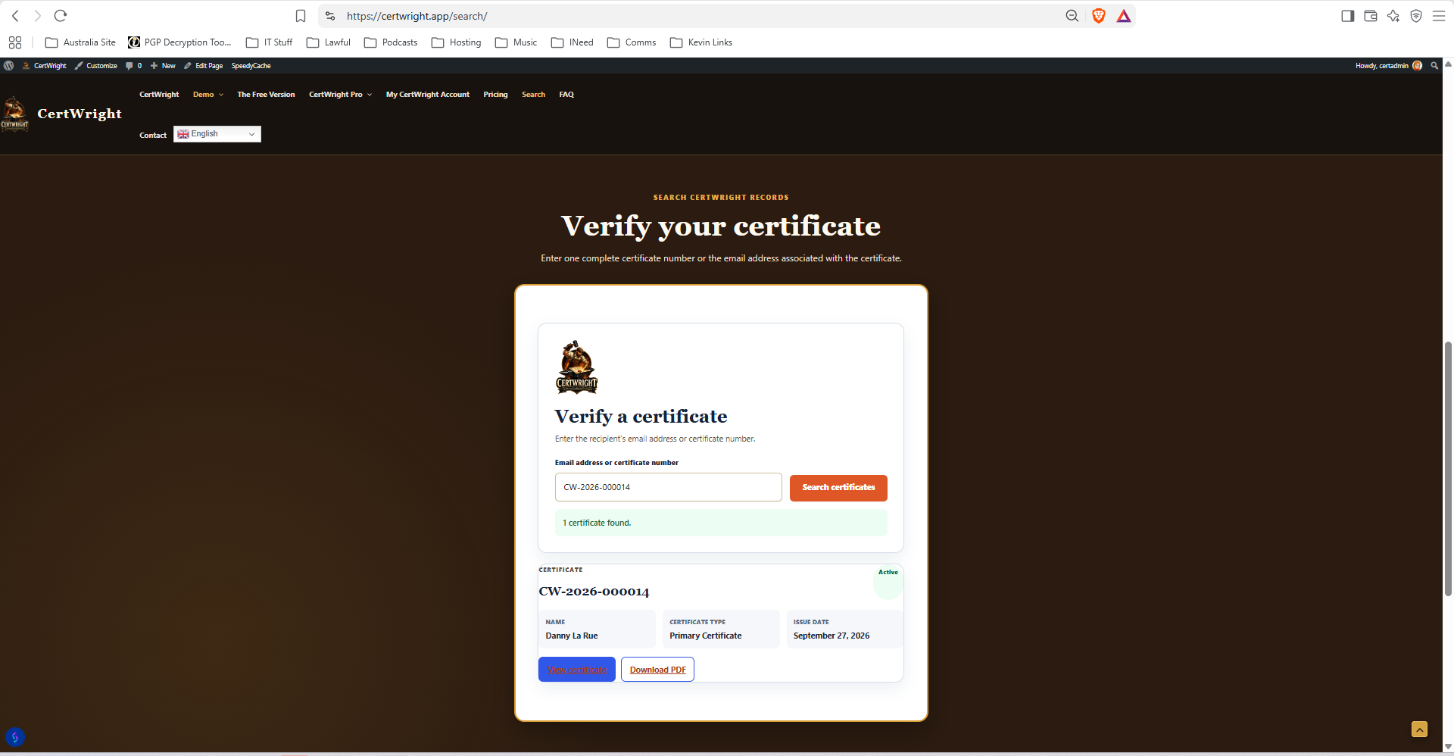Image resolution: width=1454 pixels, height=756 pixels.
Task: Expand the Demo menu dropdown
Action: (x=208, y=95)
